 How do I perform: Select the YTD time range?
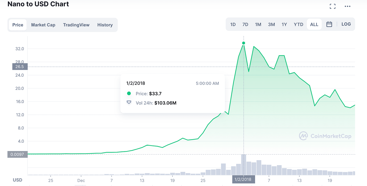pos(299,24)
